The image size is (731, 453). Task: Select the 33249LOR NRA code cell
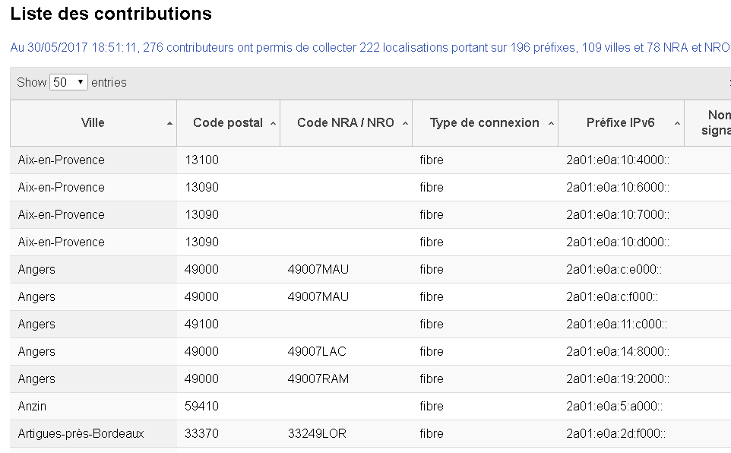318,433
